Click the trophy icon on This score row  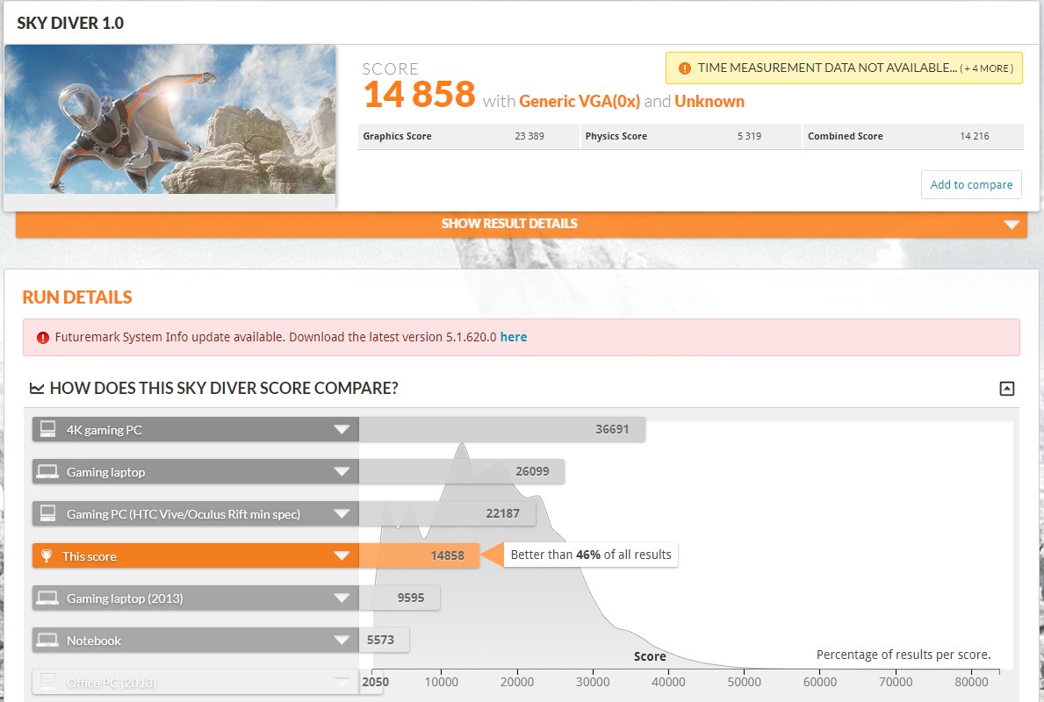[47, 555]
